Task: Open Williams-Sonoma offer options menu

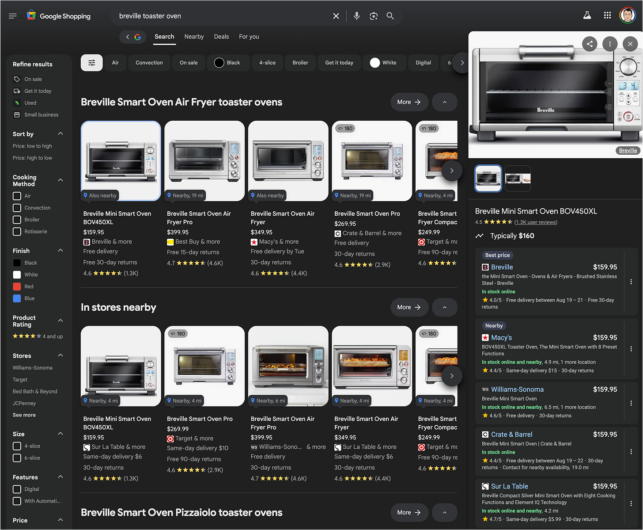Action: [x=631, y=403]
